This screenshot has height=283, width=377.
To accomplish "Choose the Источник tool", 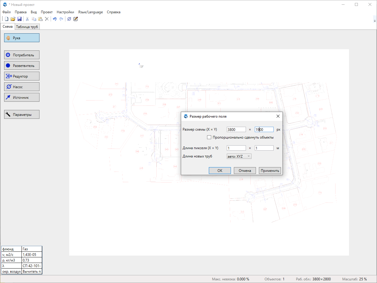I will (22, 97).
